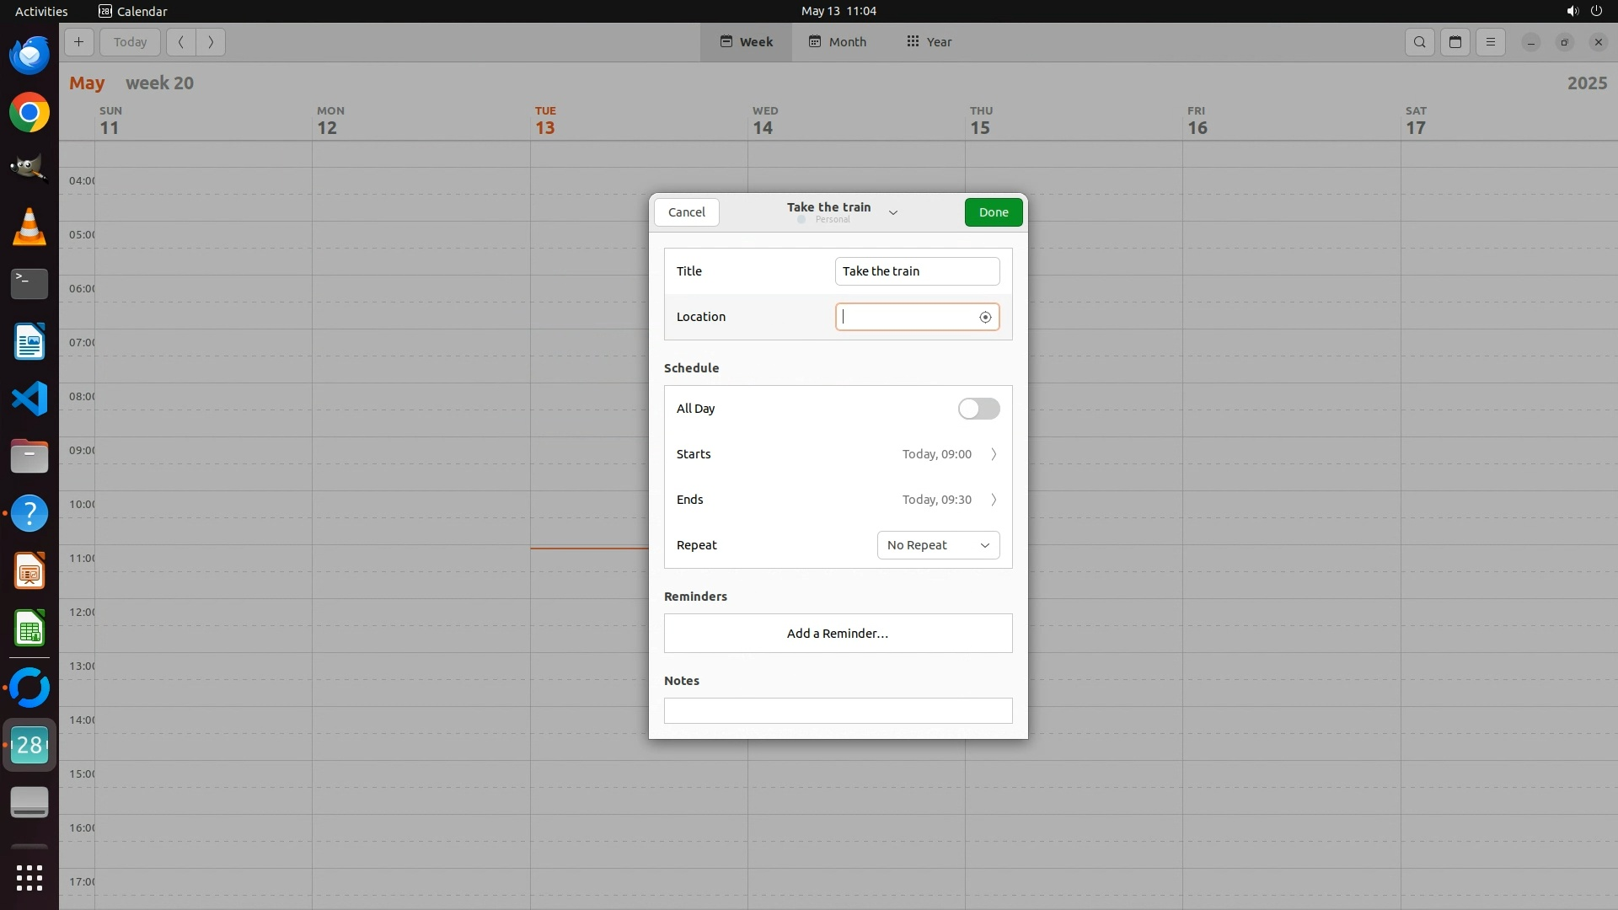Launch VLC from the dock

tap(29, 227)
